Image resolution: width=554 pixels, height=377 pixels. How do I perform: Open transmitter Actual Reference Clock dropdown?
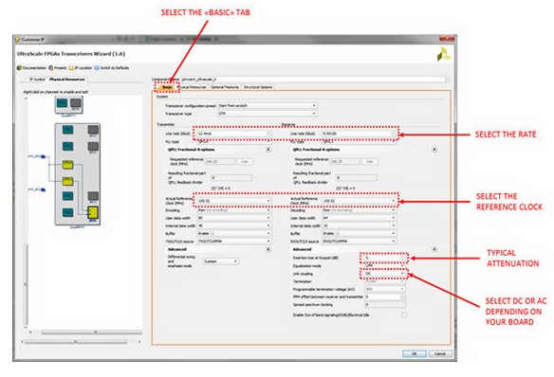click(234, 201)
